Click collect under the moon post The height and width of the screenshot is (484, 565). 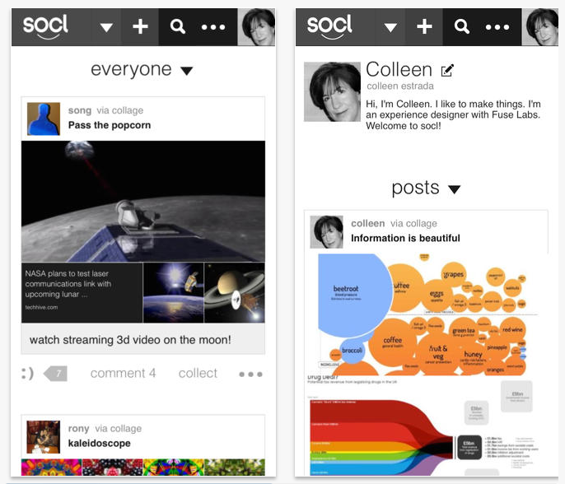(x=198, y=373)
